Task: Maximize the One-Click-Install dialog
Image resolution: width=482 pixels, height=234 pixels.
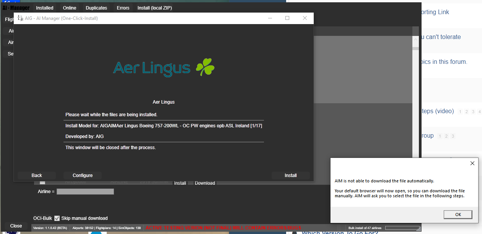Action: (287, 18)
